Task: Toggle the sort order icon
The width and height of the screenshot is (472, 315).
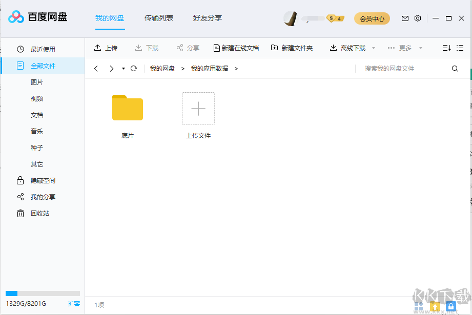Action: (446, 48)
